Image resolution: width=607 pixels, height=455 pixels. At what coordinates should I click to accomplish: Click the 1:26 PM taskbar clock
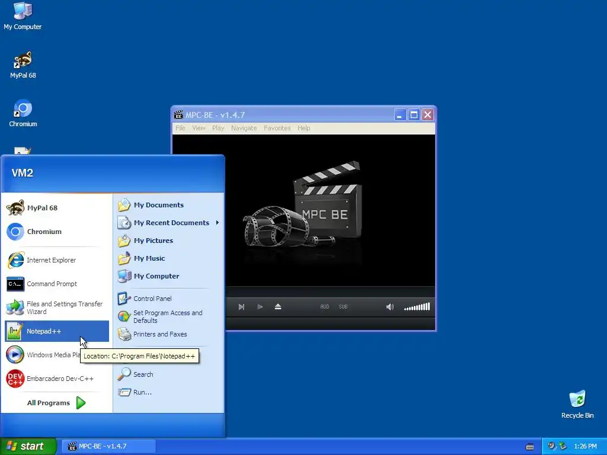(585, 447)
